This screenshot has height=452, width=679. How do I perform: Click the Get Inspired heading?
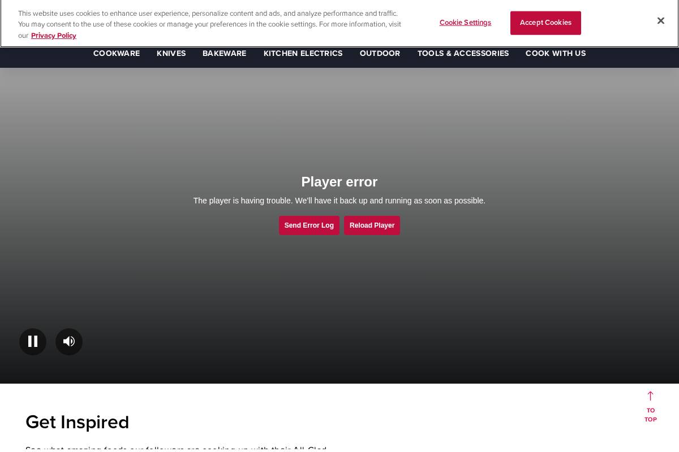(78, 422)
